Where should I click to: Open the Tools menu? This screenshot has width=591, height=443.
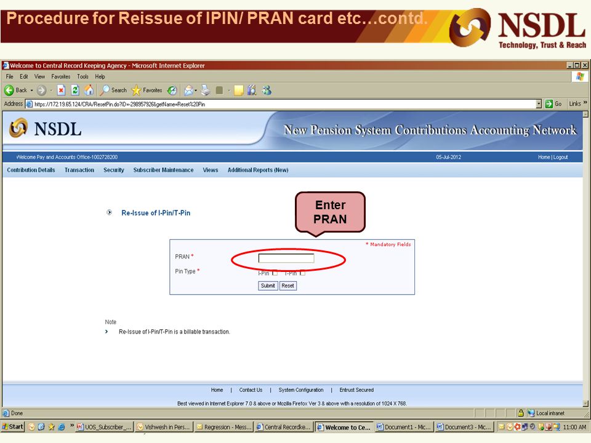82,76
